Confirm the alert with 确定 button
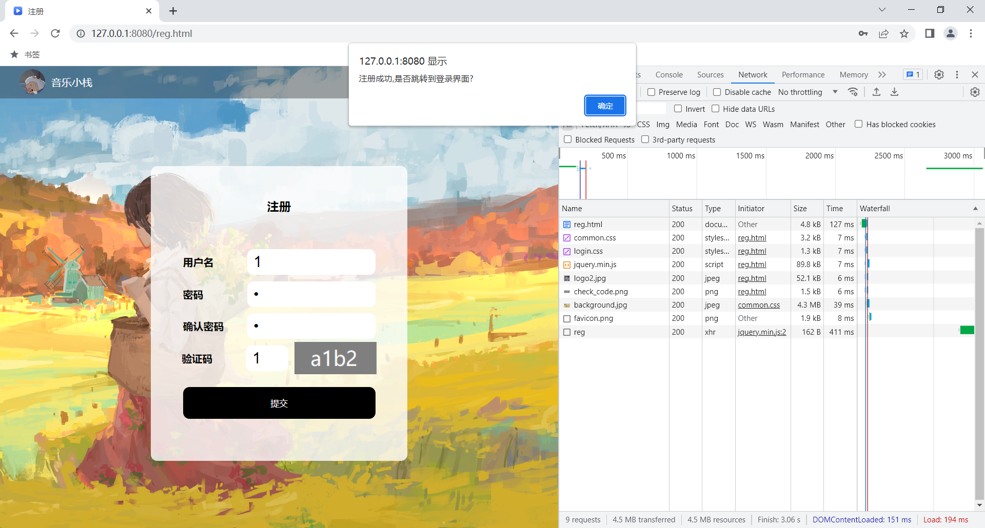Screen dimensions: 985x528 pyautogui.click(x=605, y=106)
